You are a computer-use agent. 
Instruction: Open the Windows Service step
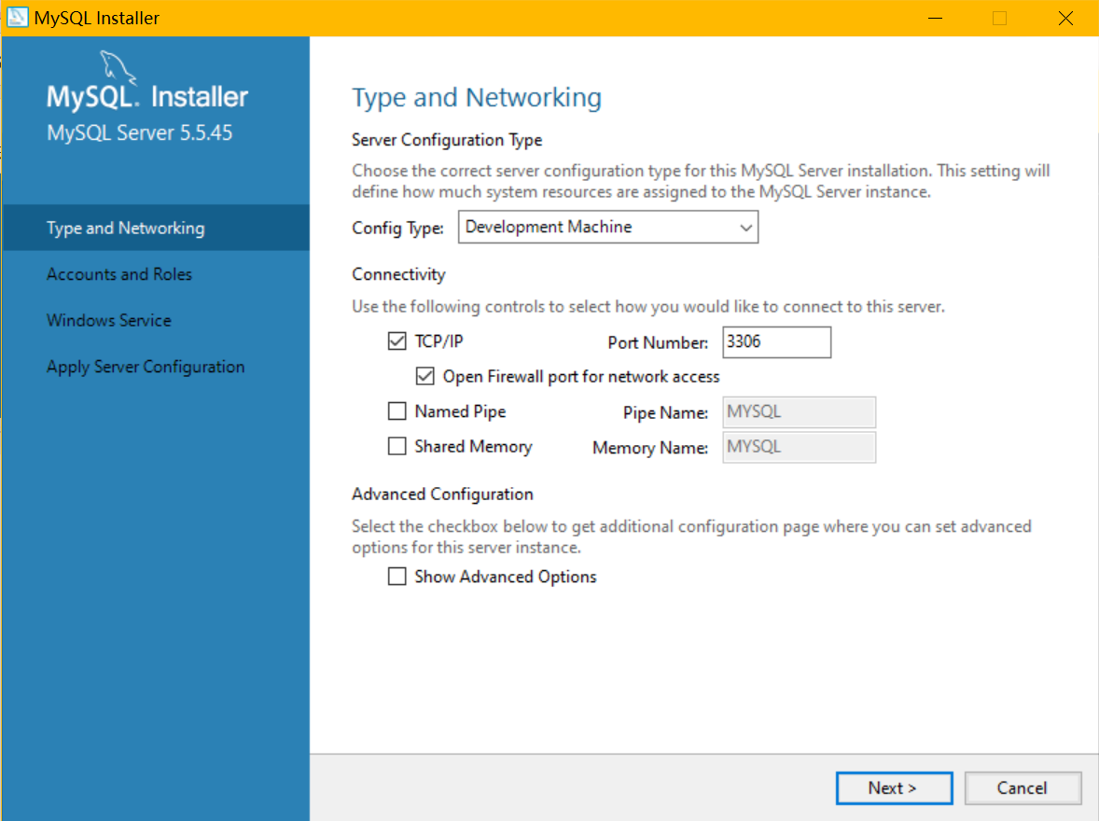[109, 320]
